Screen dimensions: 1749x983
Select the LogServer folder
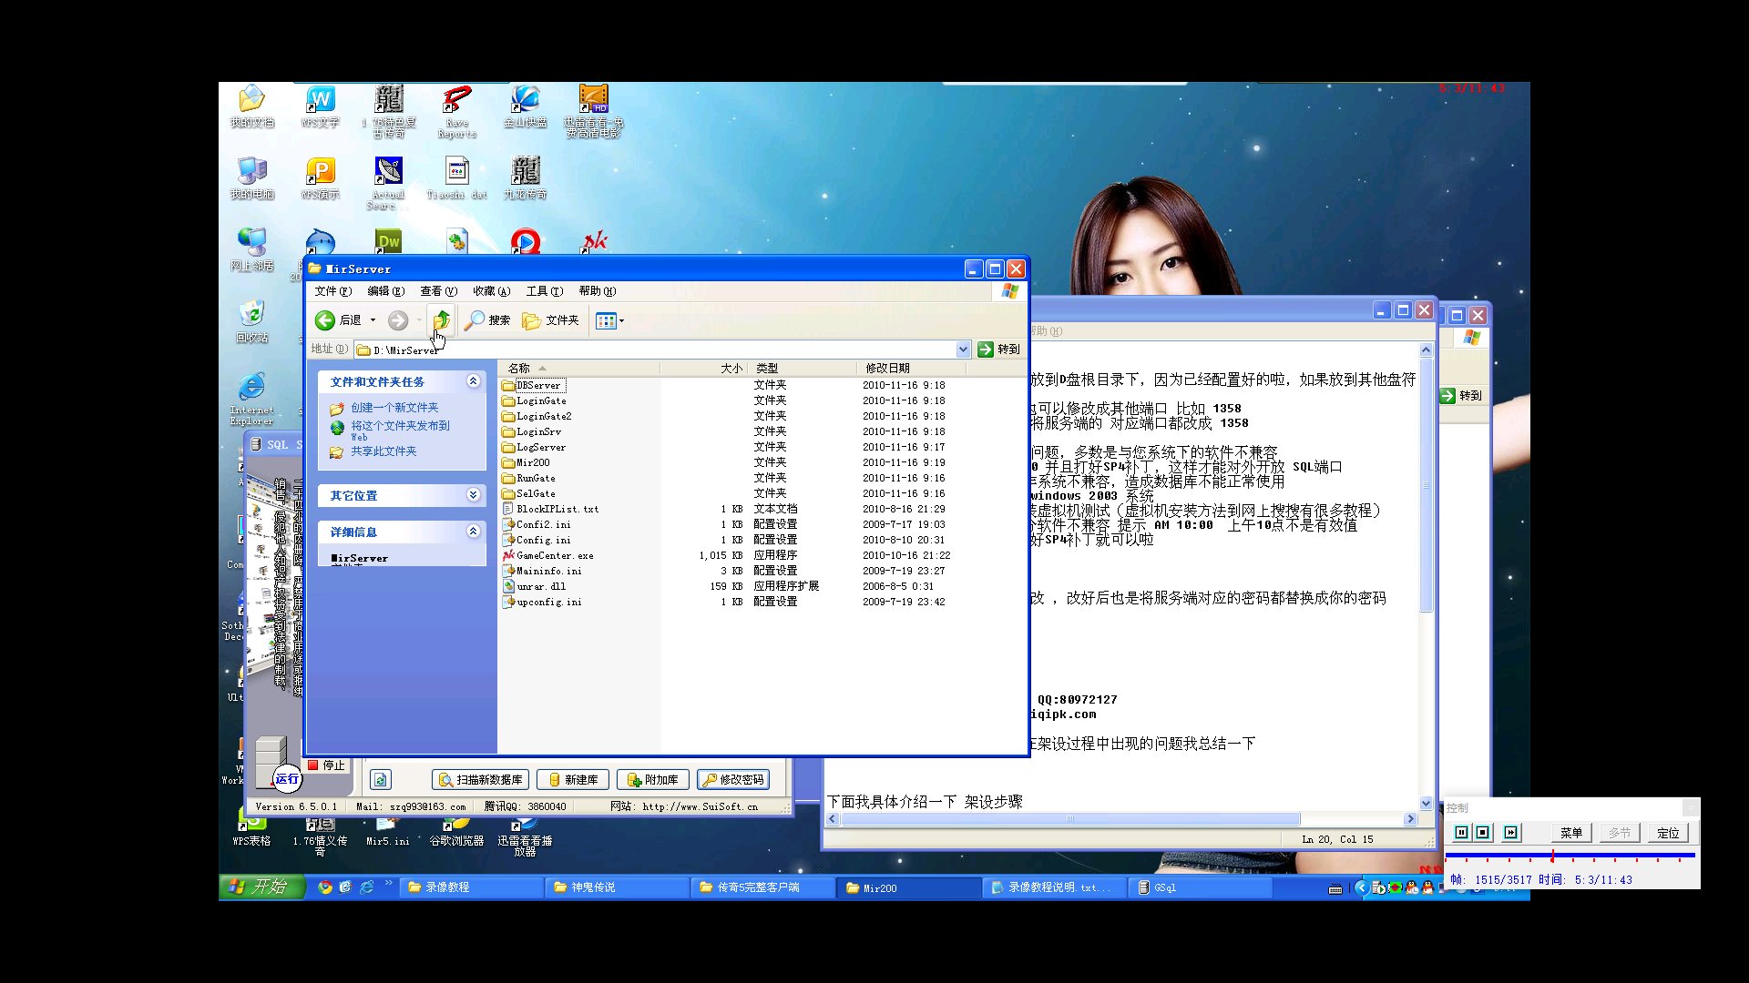(x=534, y=447)
